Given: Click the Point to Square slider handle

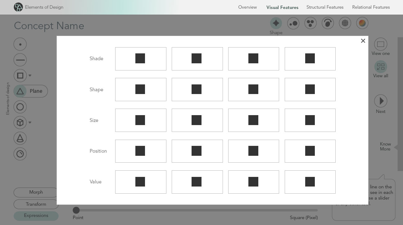Looking at the screenshot, I should point(76,210).
